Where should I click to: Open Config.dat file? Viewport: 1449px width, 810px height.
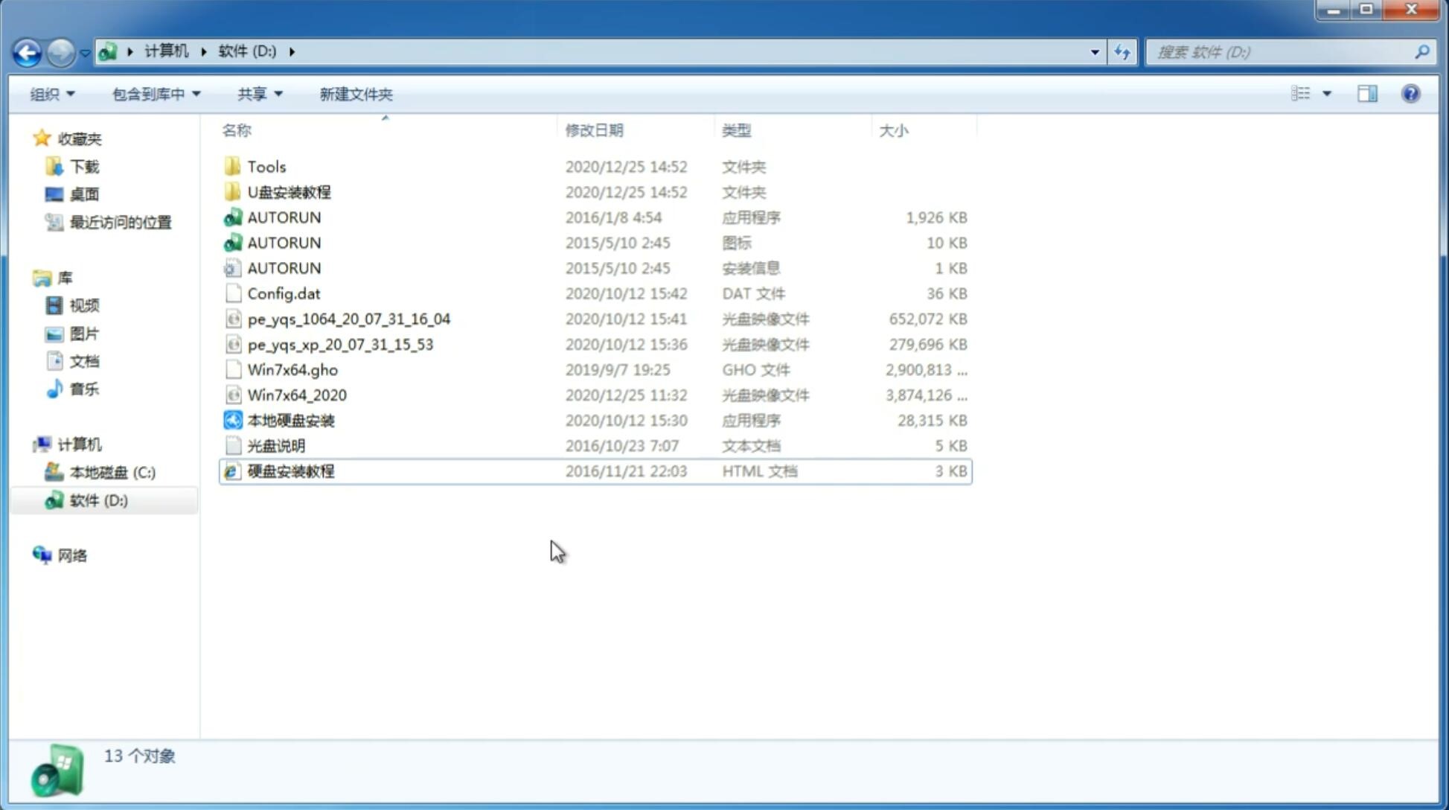(x=284, y=293)
